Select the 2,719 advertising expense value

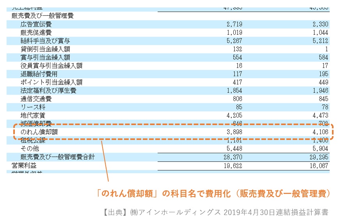[x=234, y=24]
